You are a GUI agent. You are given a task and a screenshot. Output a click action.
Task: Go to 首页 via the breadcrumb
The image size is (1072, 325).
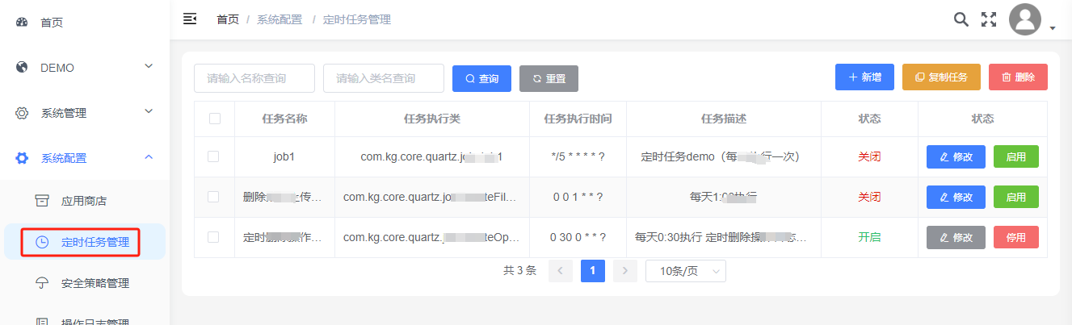point(228,19)
